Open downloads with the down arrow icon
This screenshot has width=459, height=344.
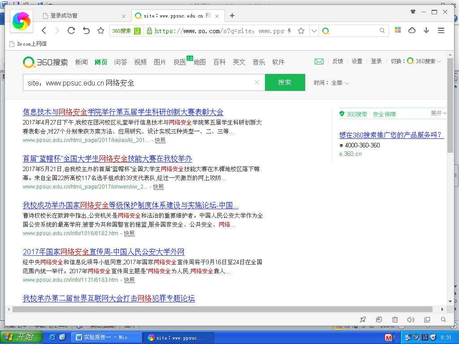426,30
